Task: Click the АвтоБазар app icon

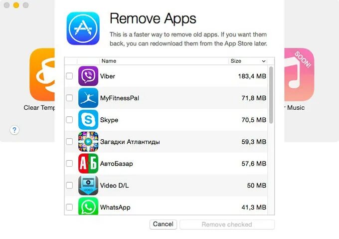Action: (88, 163)
